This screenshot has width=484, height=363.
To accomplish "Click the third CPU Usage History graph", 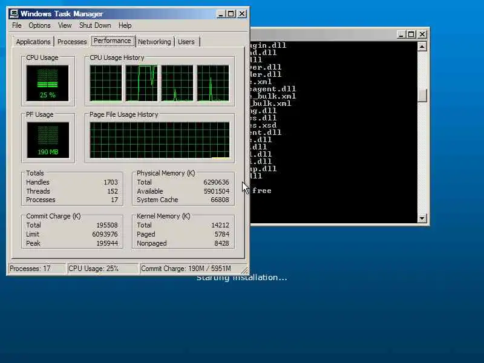I will tap(177, 83).
